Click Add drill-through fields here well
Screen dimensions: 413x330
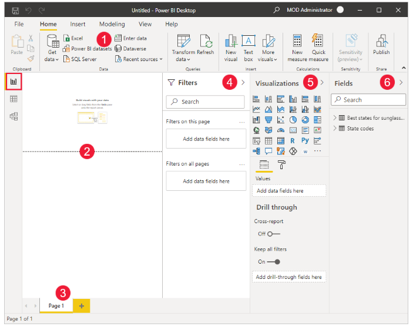point(289,277)
